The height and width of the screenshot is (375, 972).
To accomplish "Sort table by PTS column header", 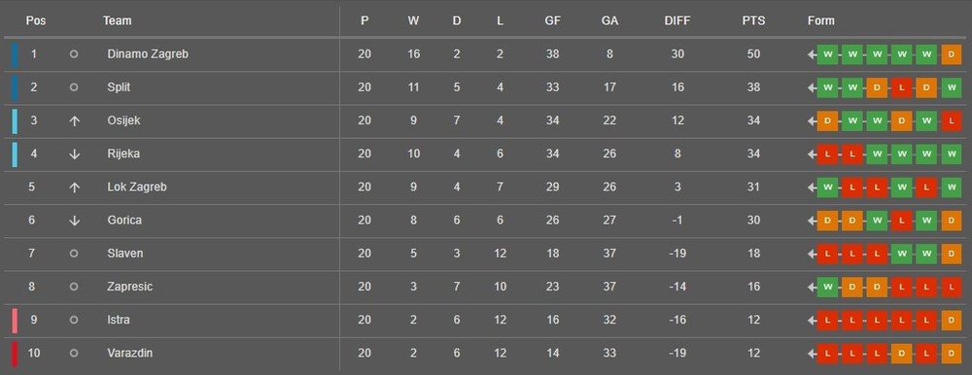I will coord(753,21).
